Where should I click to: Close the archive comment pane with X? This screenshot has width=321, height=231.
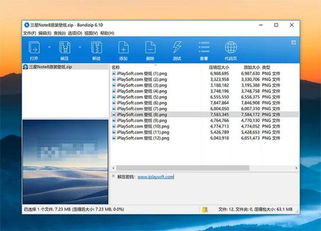[113, 176]
